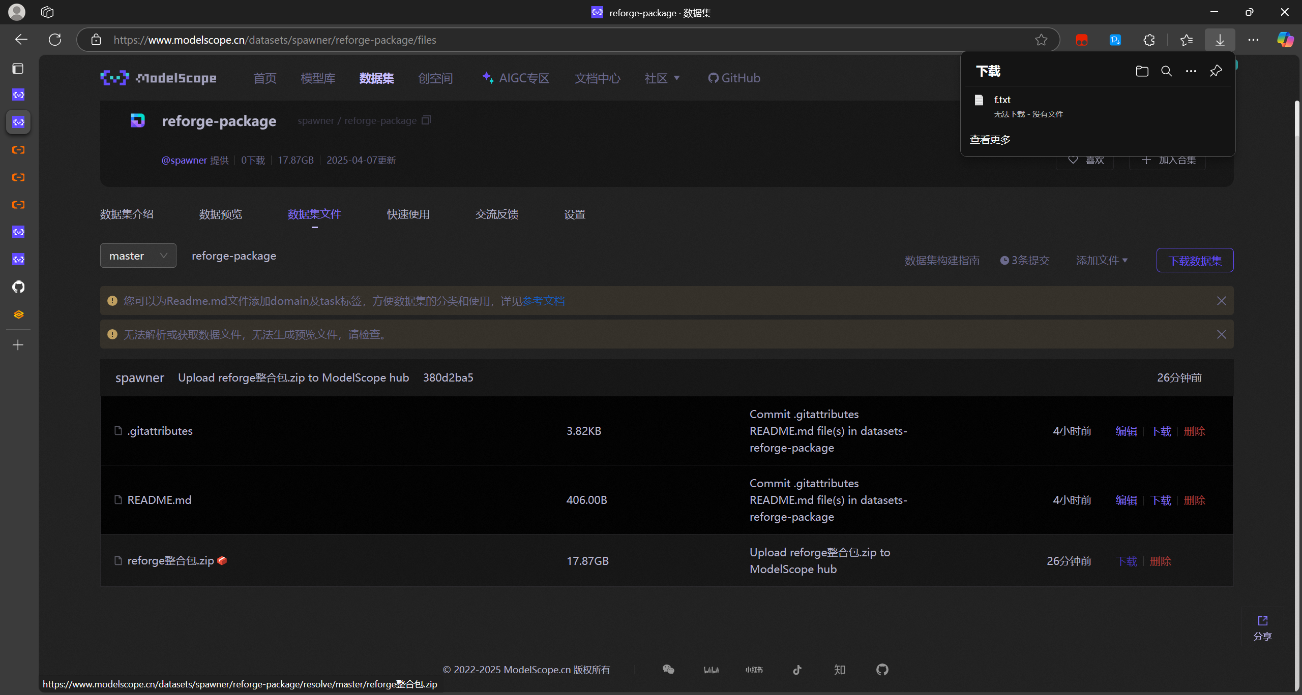
Task: Delete the README.md file
Action: 1195,500
